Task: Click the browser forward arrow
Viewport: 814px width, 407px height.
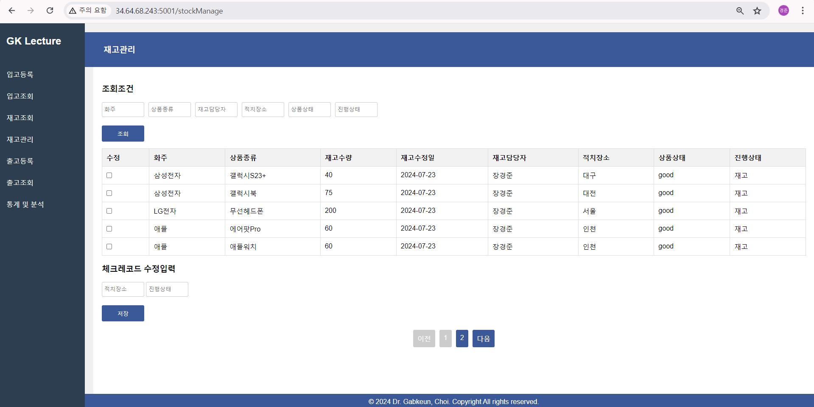Action: pos(31,11)
